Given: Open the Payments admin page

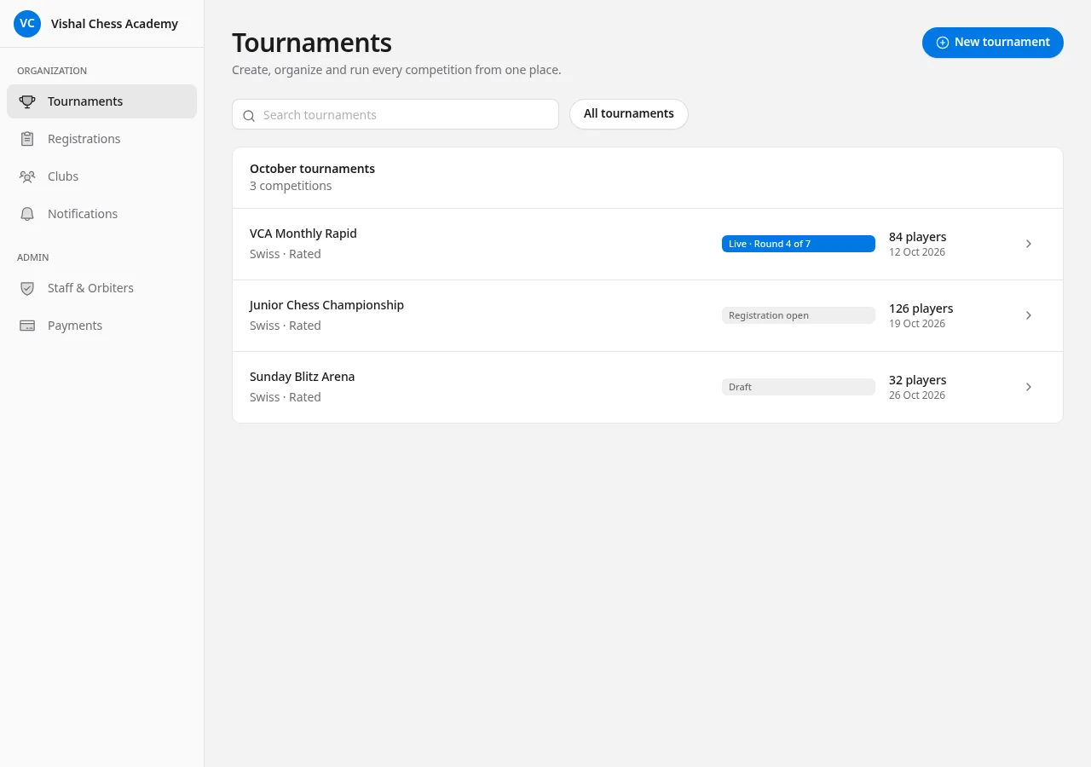Looking at the screenshot, I should (101, 326).
